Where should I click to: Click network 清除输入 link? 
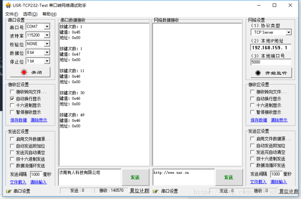279,182
